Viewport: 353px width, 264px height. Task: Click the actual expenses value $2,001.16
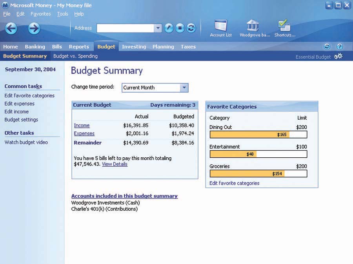(137, 133)
